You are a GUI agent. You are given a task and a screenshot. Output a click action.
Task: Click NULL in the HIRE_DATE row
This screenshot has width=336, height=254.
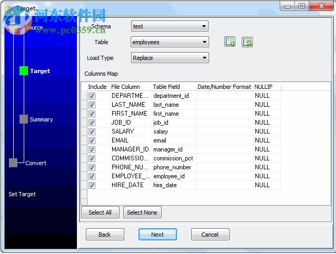click(x=267, y=185)
